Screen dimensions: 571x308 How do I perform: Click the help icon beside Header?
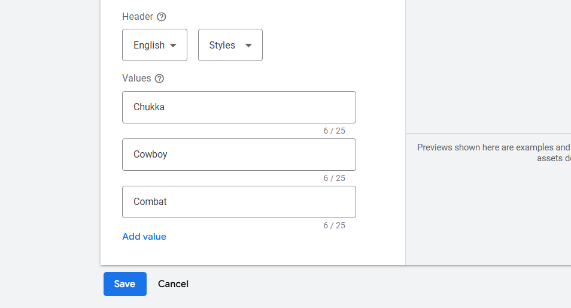161,17
